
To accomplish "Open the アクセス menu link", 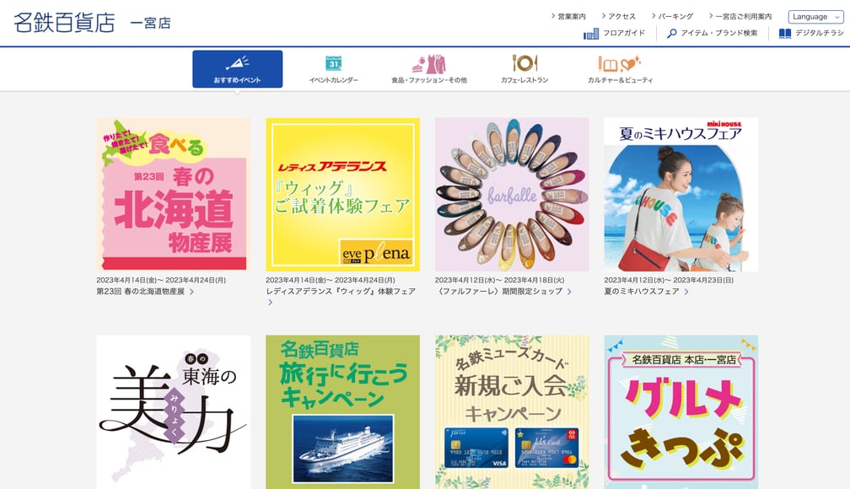I will (x=619, y=16).
